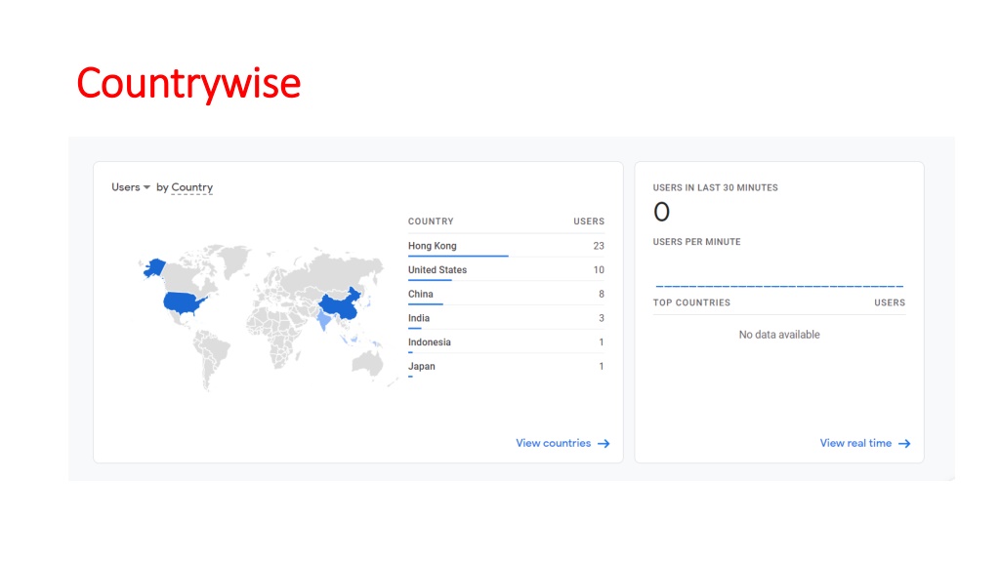Click India on the world map

(324, 320)
